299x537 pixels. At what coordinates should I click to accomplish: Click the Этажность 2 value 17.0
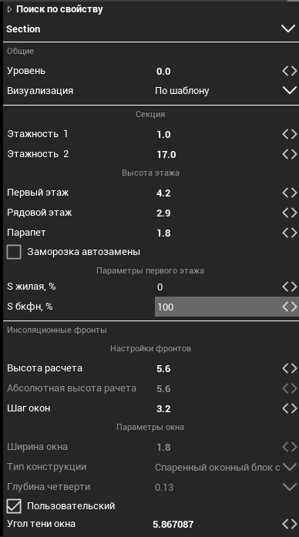coord(166,154)
